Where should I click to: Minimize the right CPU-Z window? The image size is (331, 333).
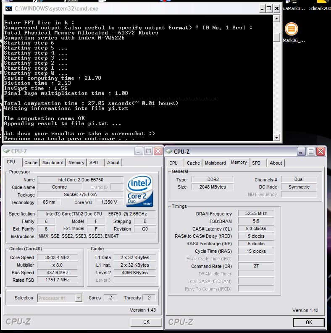pyautogui.click(x=301, y=152)
